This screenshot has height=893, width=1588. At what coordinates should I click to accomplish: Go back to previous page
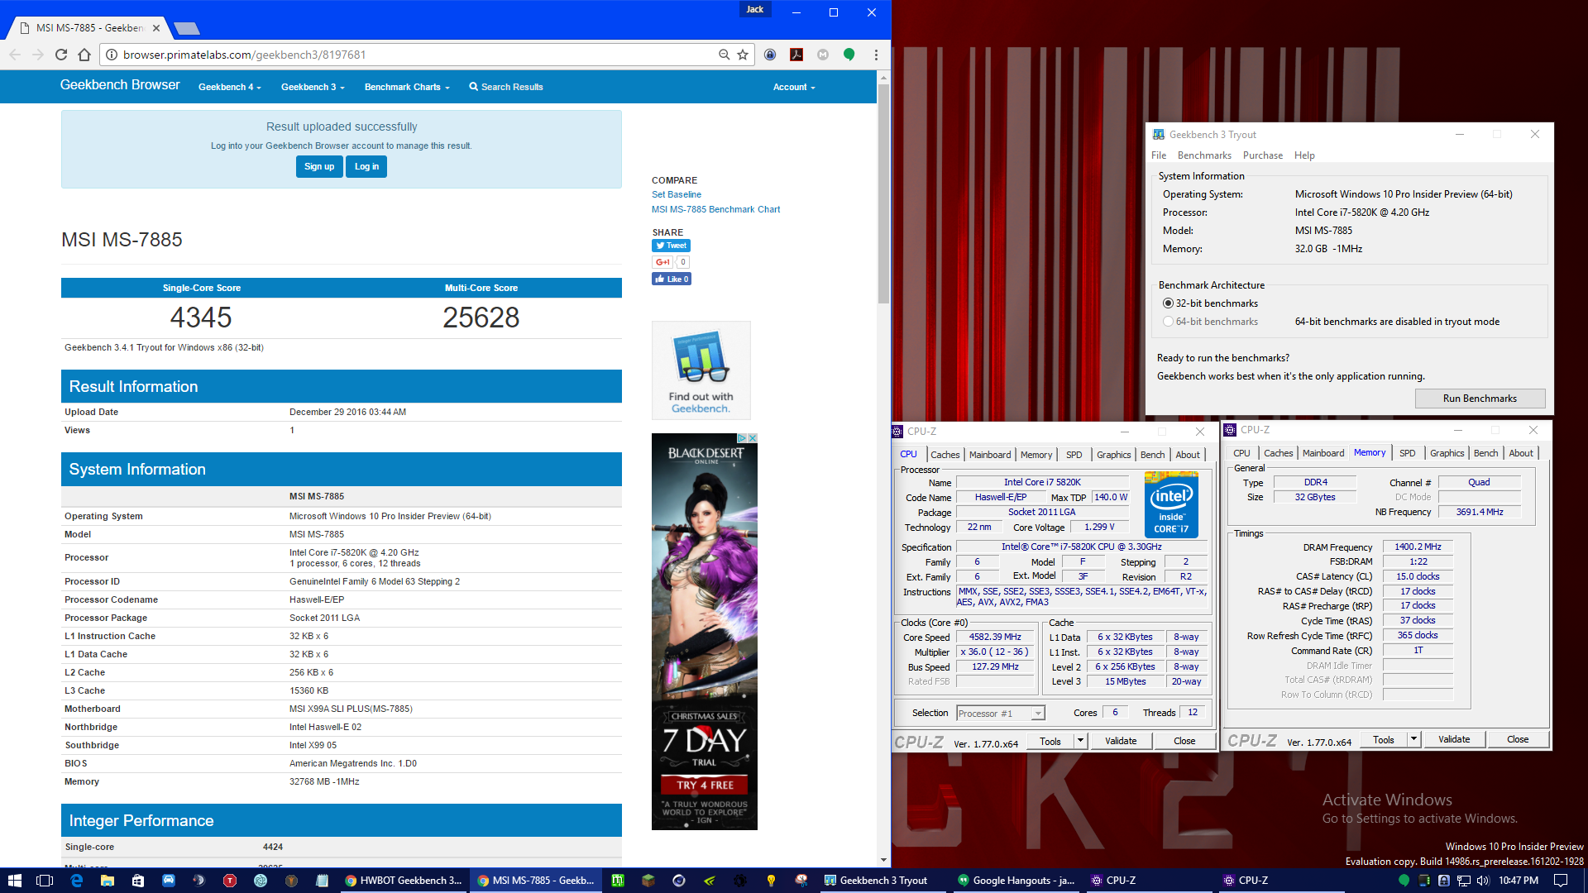(x=15, y=55)
